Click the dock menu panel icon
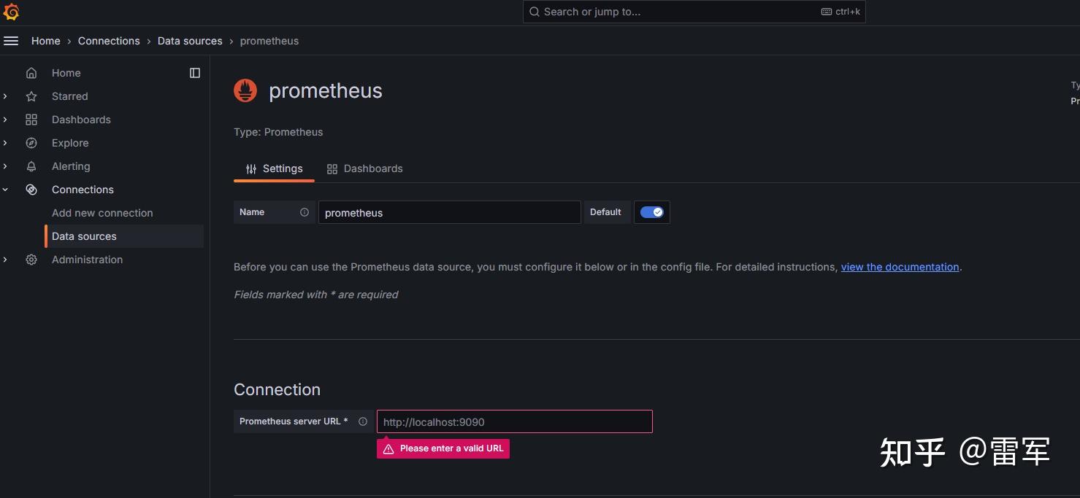1080x498 pixels. click(x=195, y=73)
